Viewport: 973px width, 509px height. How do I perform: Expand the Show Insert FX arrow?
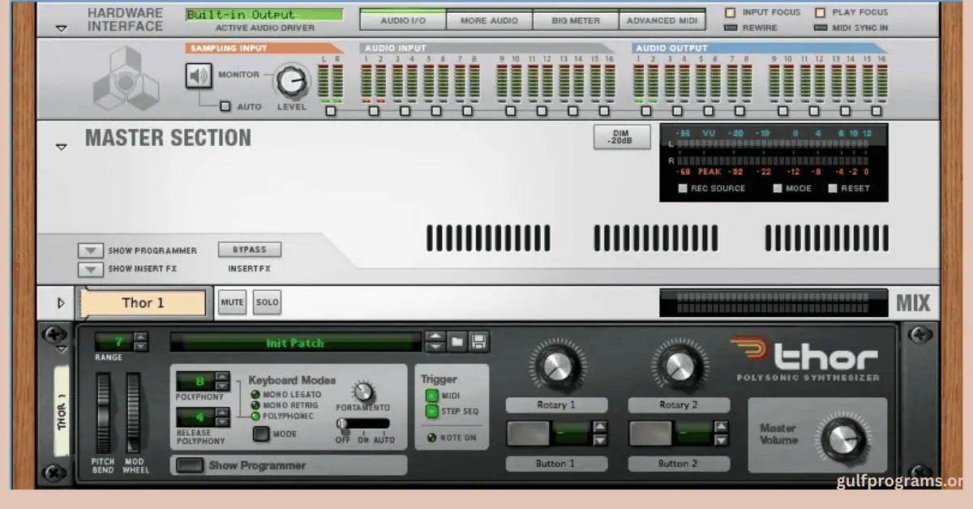pos(90,269)
